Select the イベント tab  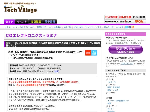[x=22, y=22]
